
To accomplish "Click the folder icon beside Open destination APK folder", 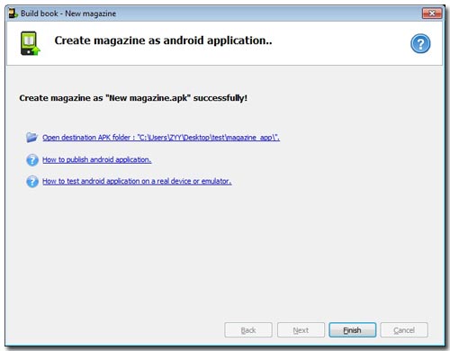I will (x=31, y=137).
